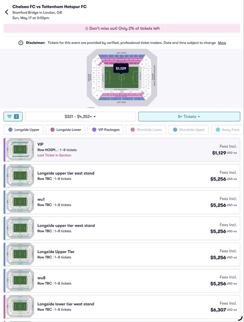The image size is (244, 322).
Task: Toggle the Longside Upper category filter
Action: [23, 130]
